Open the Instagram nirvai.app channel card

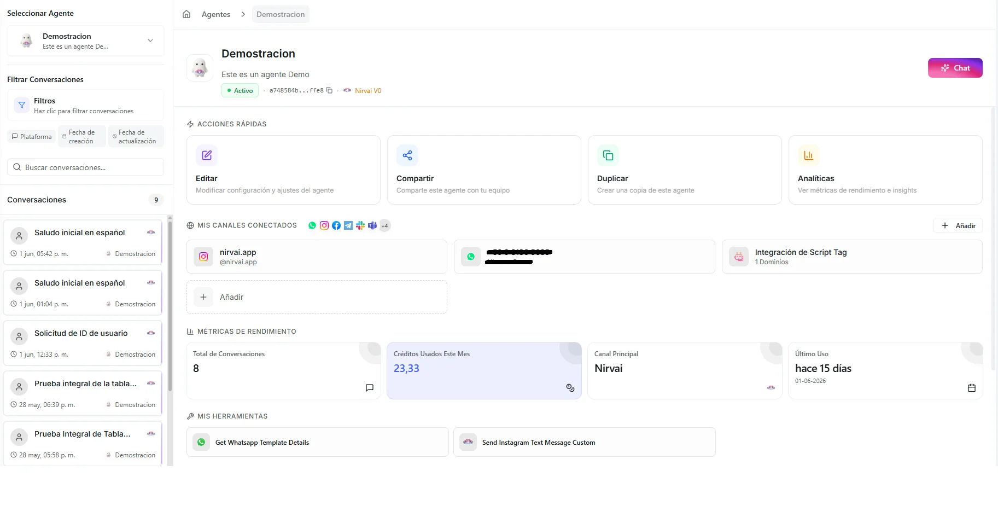(x=317, y=257)
